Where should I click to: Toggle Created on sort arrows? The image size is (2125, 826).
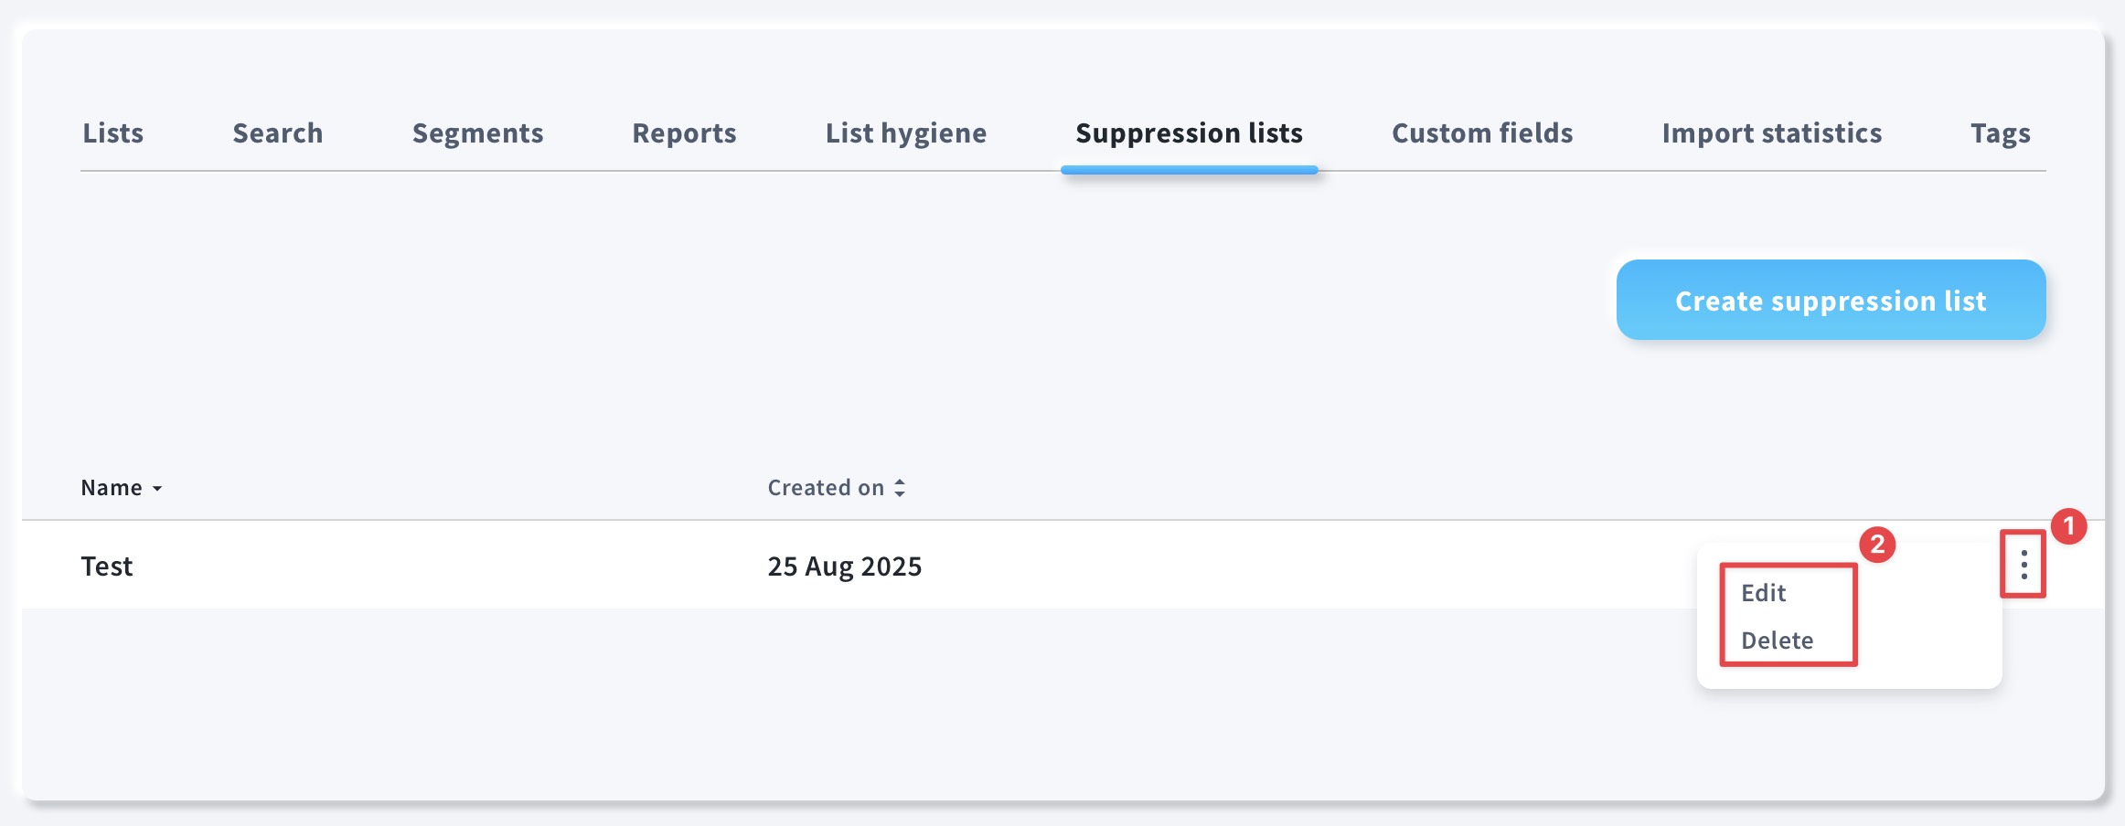pyautogui.click(x=900, y=488)
